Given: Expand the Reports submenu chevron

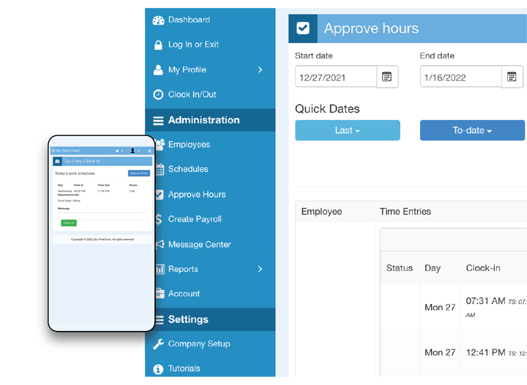Looking at the screenshot, I should (x=260, y=269).
